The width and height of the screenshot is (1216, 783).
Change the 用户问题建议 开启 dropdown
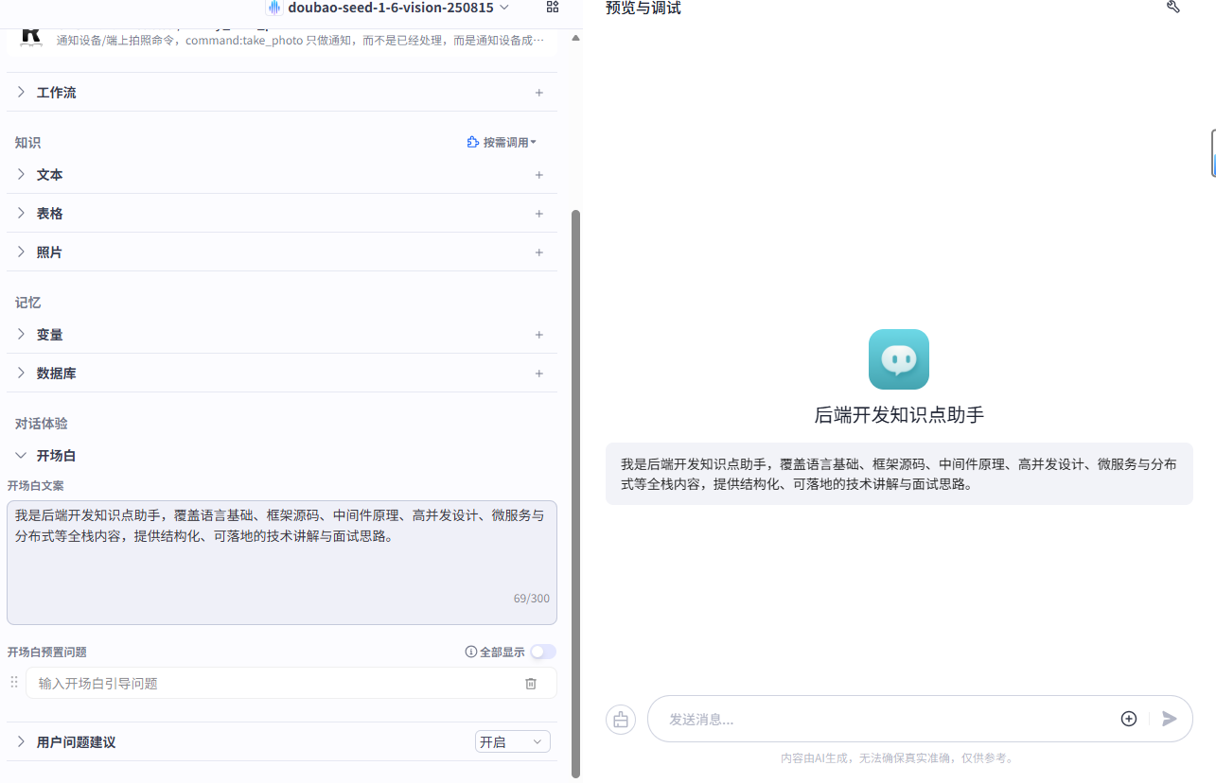(x=512, y=741)
